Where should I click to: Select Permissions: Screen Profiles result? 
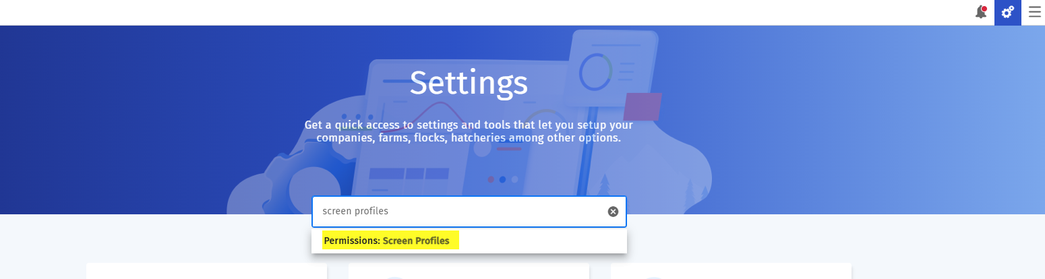[469, 241]
